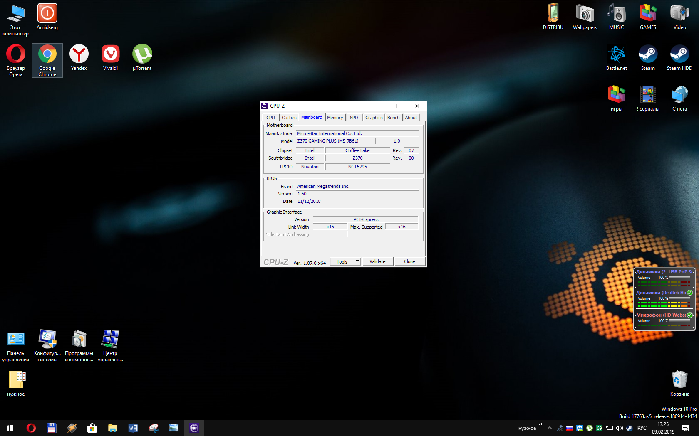Adjust USB PnP speakers volume slider
This screenshot has width=699, height=436.
click(x=680, y=277)
